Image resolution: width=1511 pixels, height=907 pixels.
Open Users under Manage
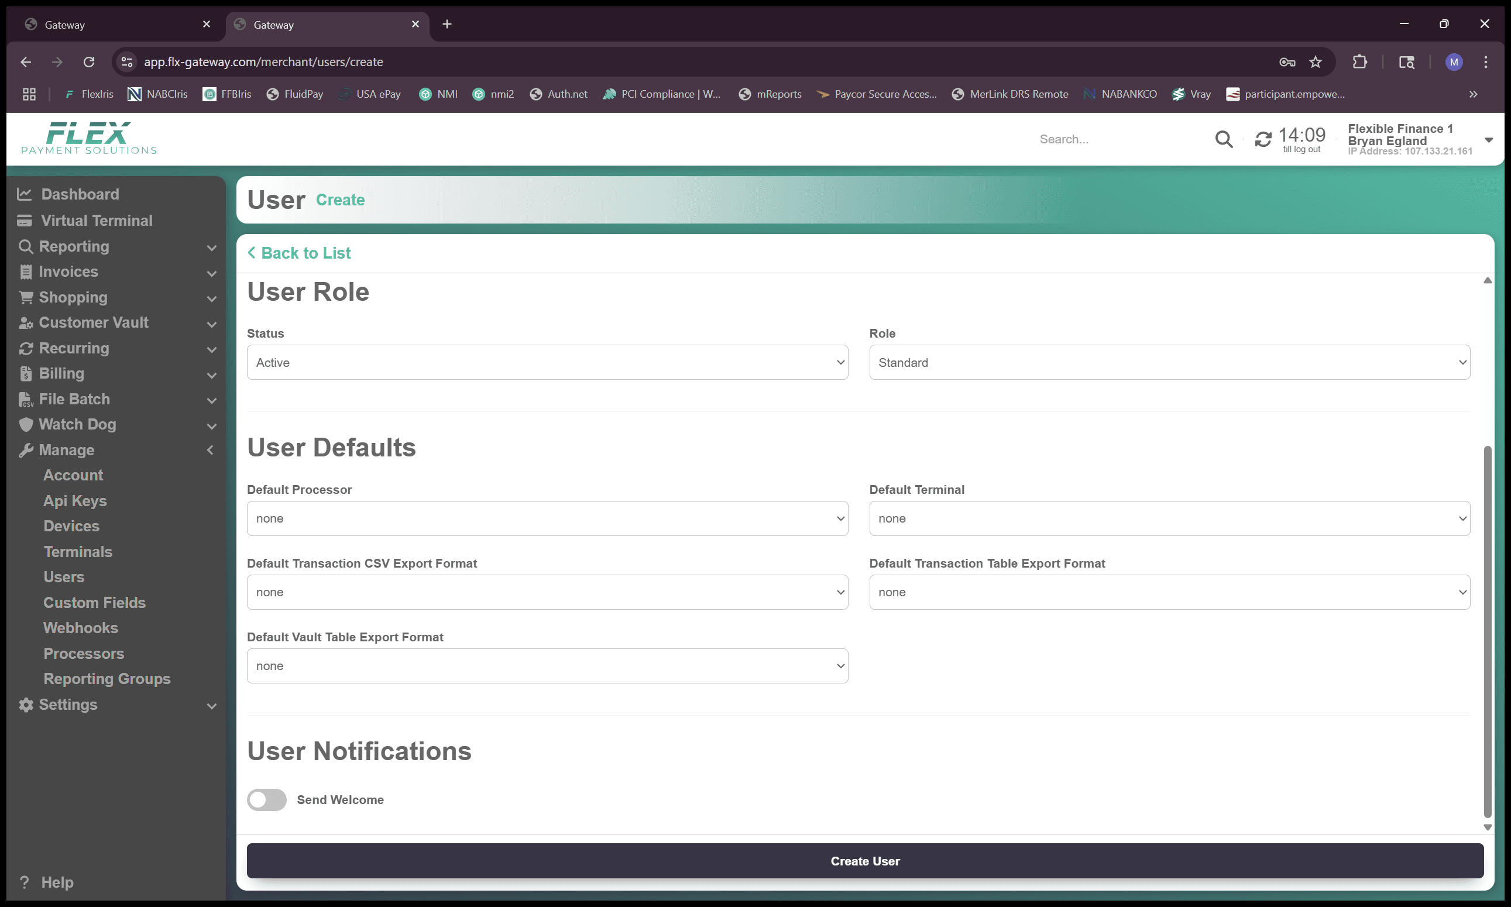click(64, 577)
